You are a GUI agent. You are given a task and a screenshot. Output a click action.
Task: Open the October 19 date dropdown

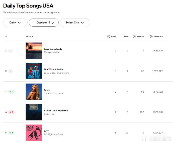click(44, 23)
